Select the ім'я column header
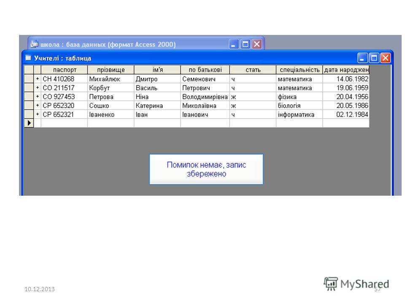The image size is (405, 303). (157, 70)
